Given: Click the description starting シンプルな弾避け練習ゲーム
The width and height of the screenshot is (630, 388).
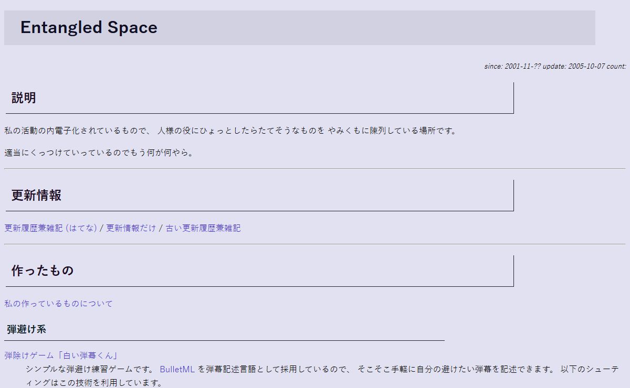Looking at the screenshot, I should tap(322, 376).
